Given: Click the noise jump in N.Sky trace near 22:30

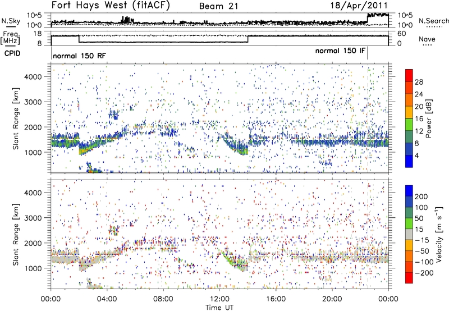Looking at the screenshot, I should (x=368, y=19).
